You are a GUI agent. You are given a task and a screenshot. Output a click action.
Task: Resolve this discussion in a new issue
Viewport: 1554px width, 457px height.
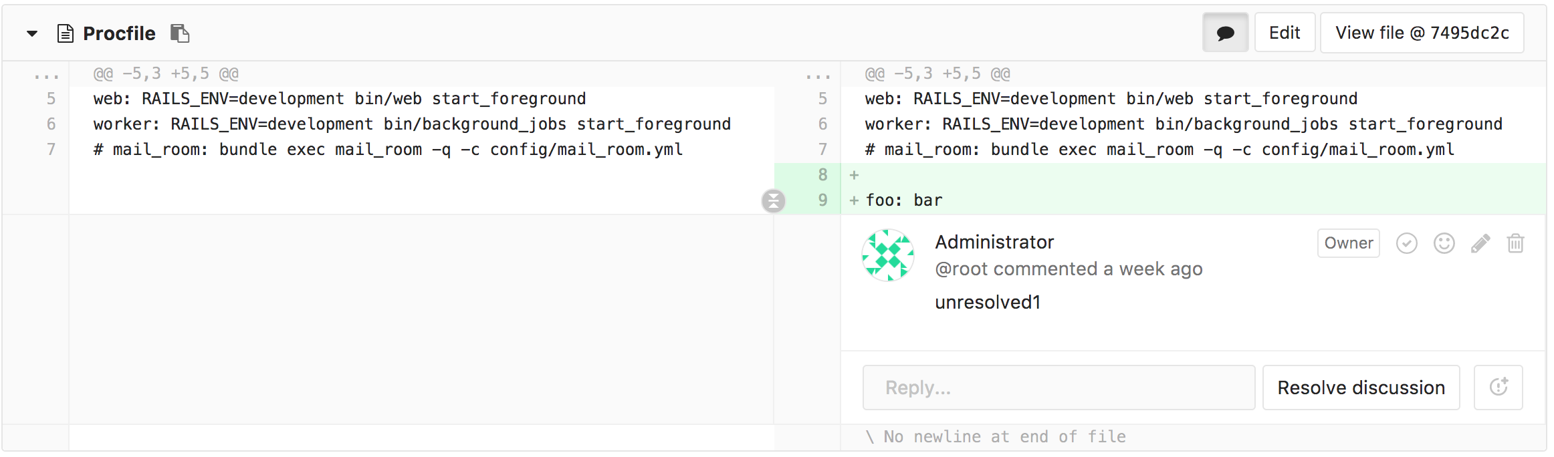pyautogui.click(x=1498, y=388)
